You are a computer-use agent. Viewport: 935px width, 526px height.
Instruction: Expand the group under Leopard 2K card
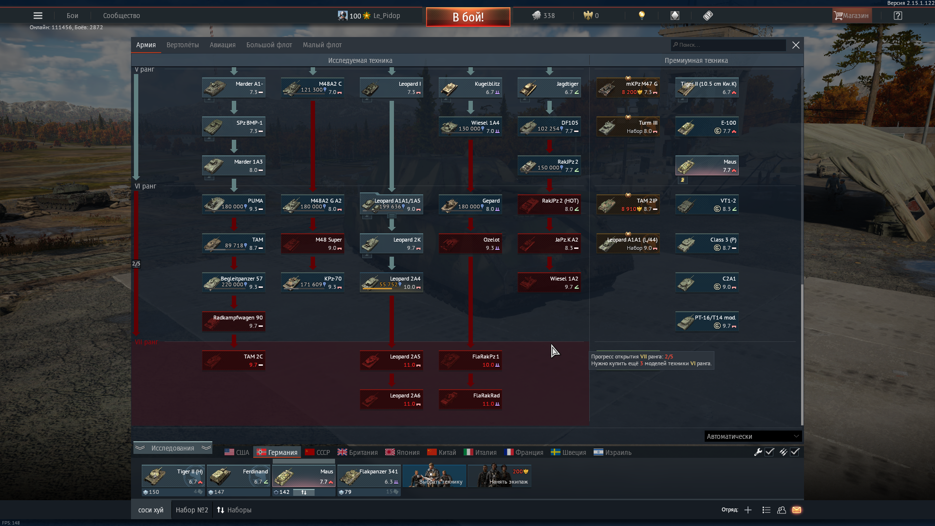tap(367, 256)
